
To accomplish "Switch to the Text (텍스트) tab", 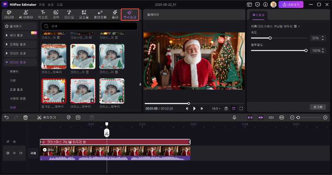I will [x=43, y=15].
